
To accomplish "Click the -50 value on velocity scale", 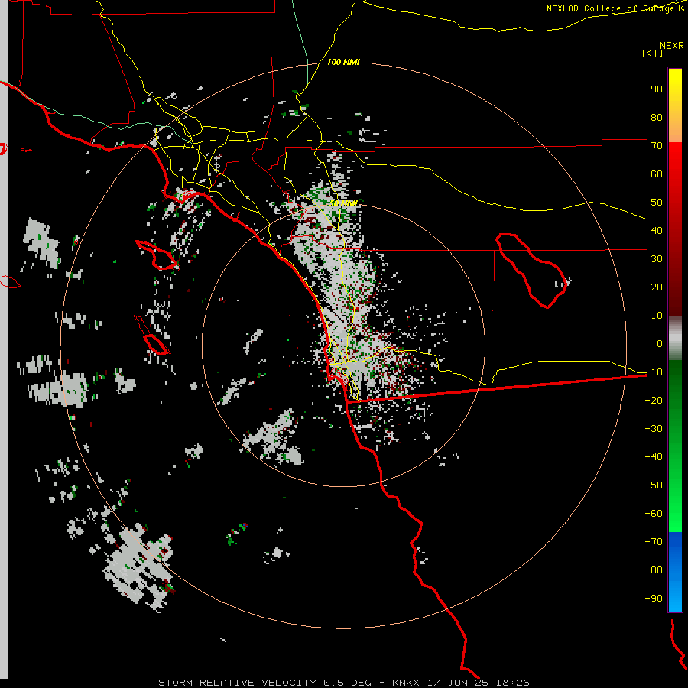I will pos(654,485).
